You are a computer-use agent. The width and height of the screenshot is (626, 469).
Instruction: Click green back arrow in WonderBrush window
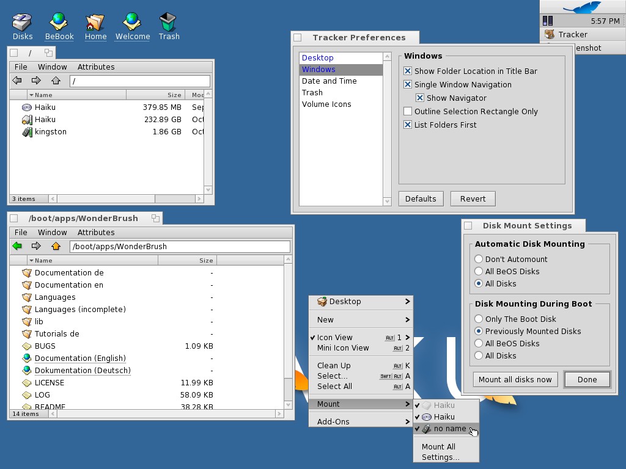[x=17, y=246]
